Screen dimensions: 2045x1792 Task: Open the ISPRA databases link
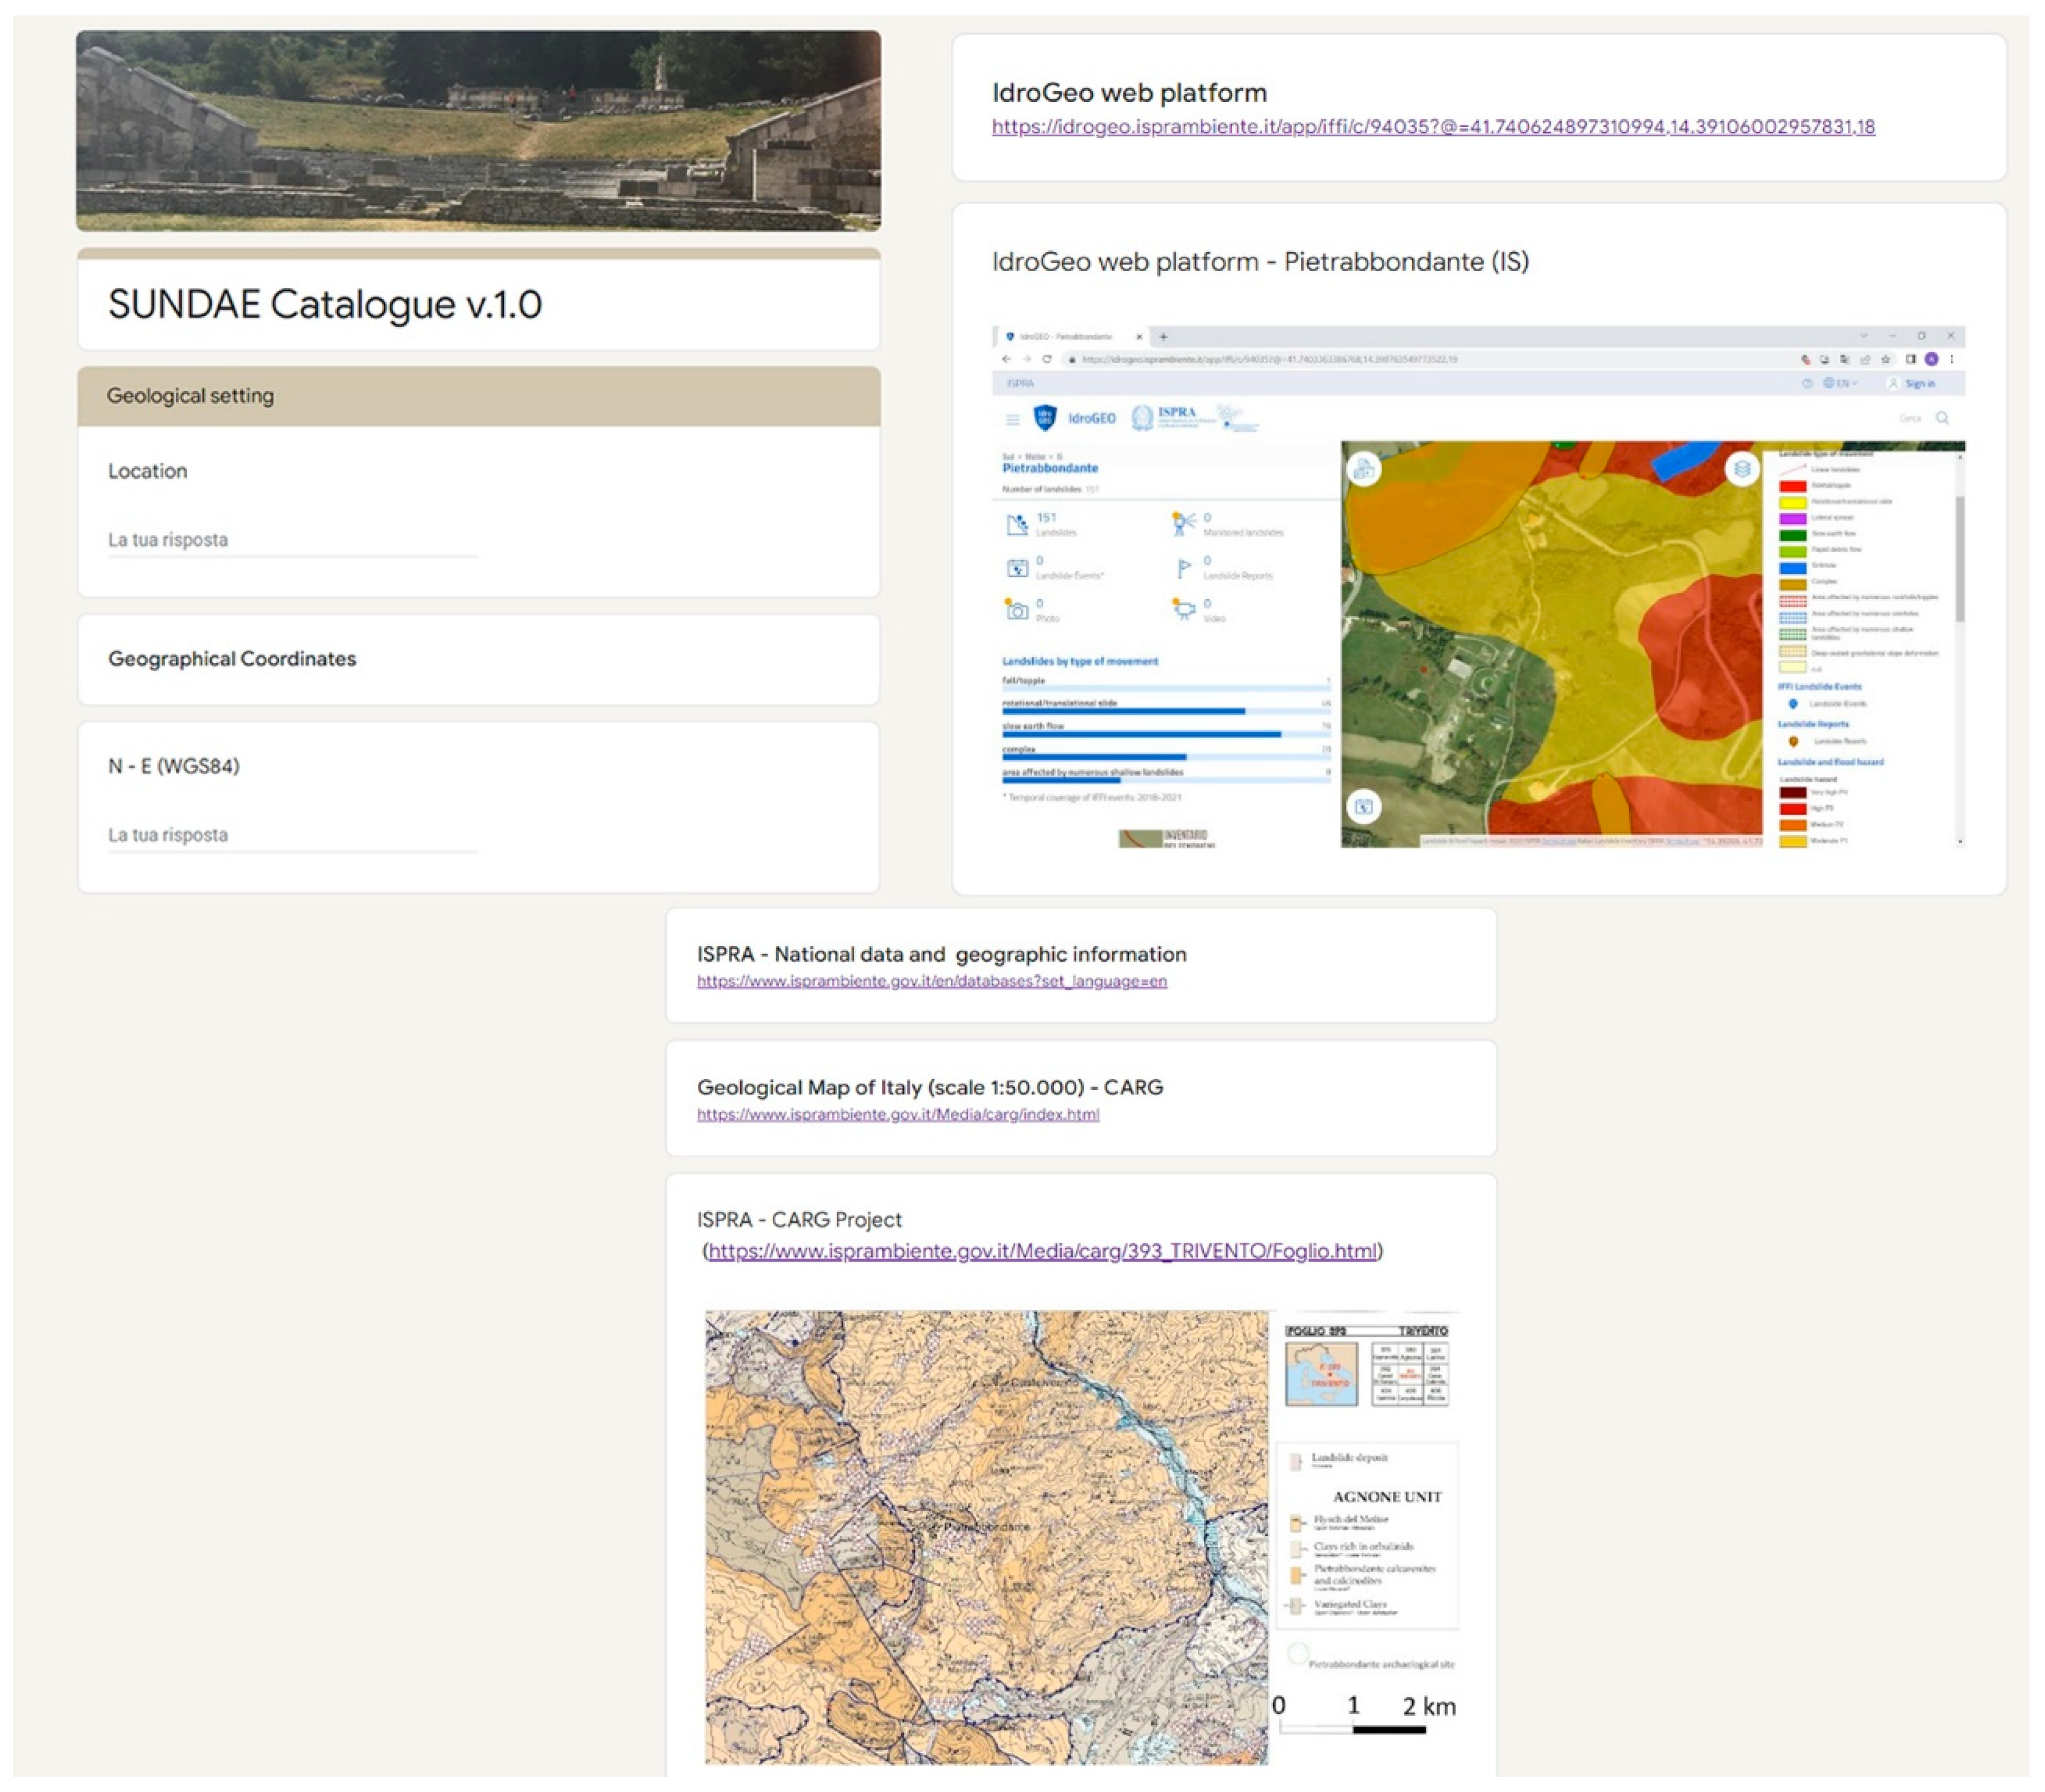pyautogui.click(x=931, y=981)
